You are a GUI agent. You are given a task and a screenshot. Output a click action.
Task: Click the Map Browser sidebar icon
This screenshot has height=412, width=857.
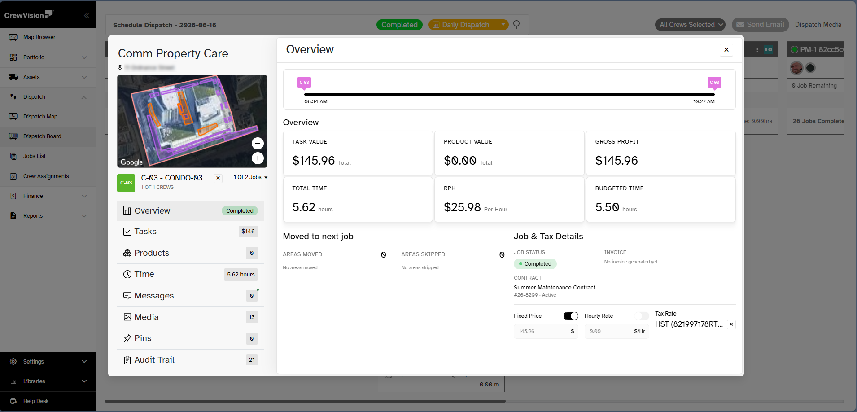coord(13,37)
